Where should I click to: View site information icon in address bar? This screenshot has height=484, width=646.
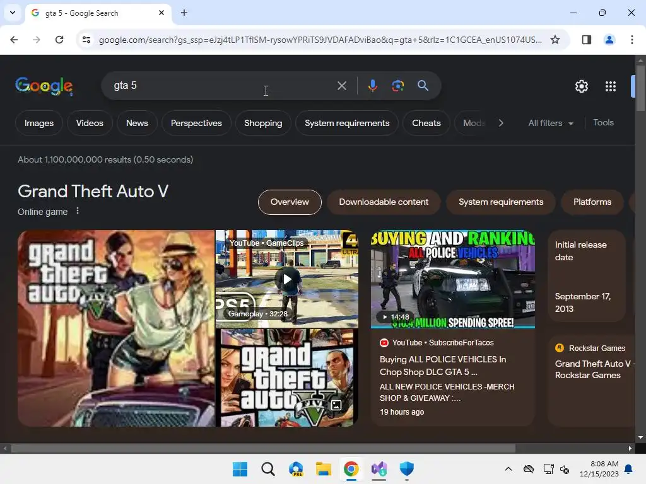point(86,40)
